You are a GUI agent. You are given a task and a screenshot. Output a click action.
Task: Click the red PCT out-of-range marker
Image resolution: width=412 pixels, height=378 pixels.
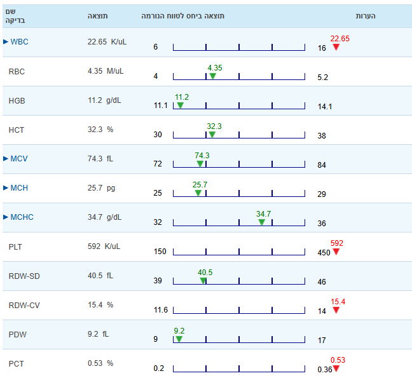[336, 369]
